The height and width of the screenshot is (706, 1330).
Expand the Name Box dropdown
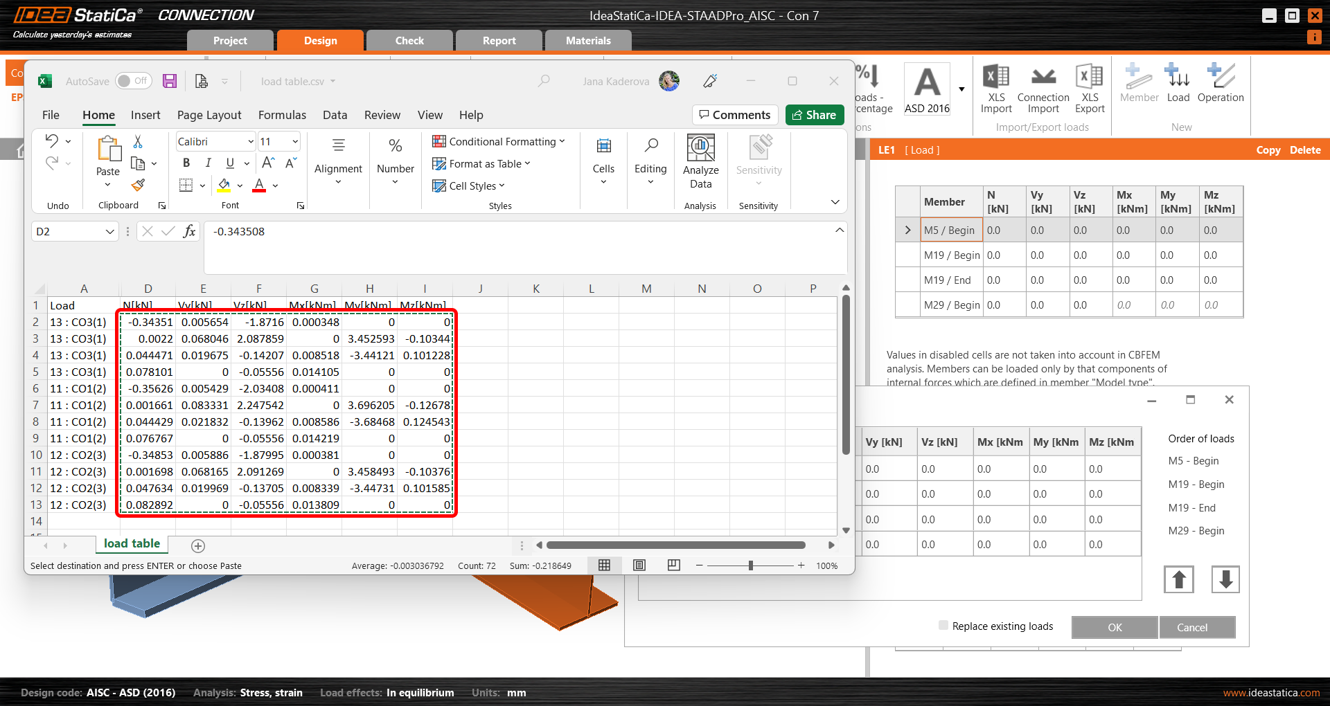(x=109, y=232)
